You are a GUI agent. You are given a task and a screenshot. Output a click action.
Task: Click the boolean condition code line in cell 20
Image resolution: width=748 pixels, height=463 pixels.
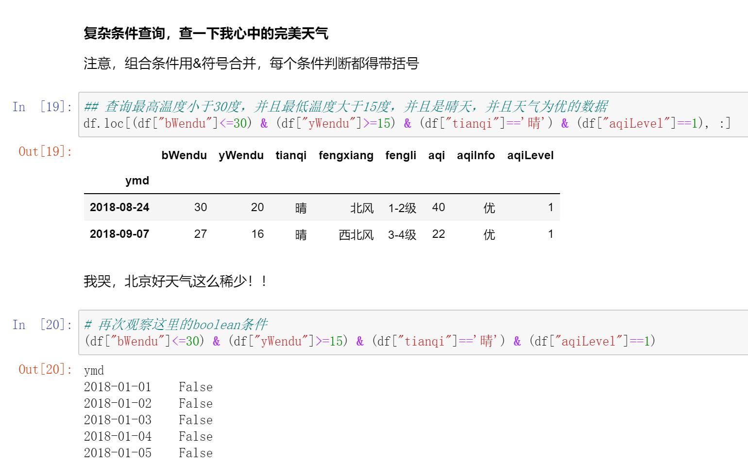[370, 341]
